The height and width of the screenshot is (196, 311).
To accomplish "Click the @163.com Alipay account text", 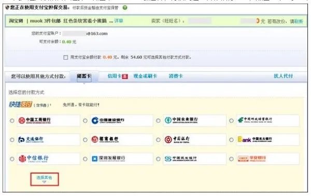I will (x=97, y=34).
